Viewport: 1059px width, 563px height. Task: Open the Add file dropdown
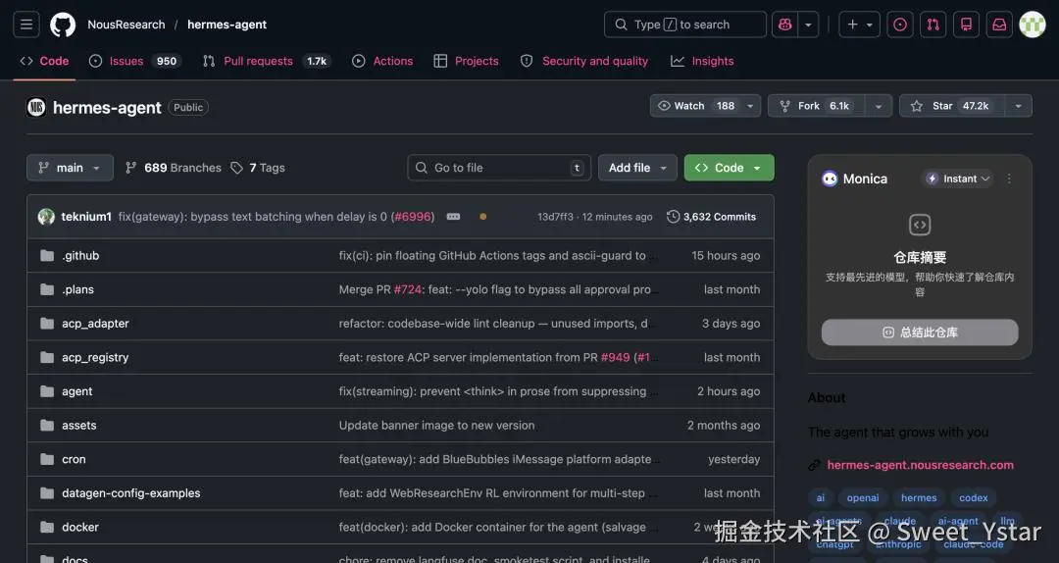[x=637, y=168]
